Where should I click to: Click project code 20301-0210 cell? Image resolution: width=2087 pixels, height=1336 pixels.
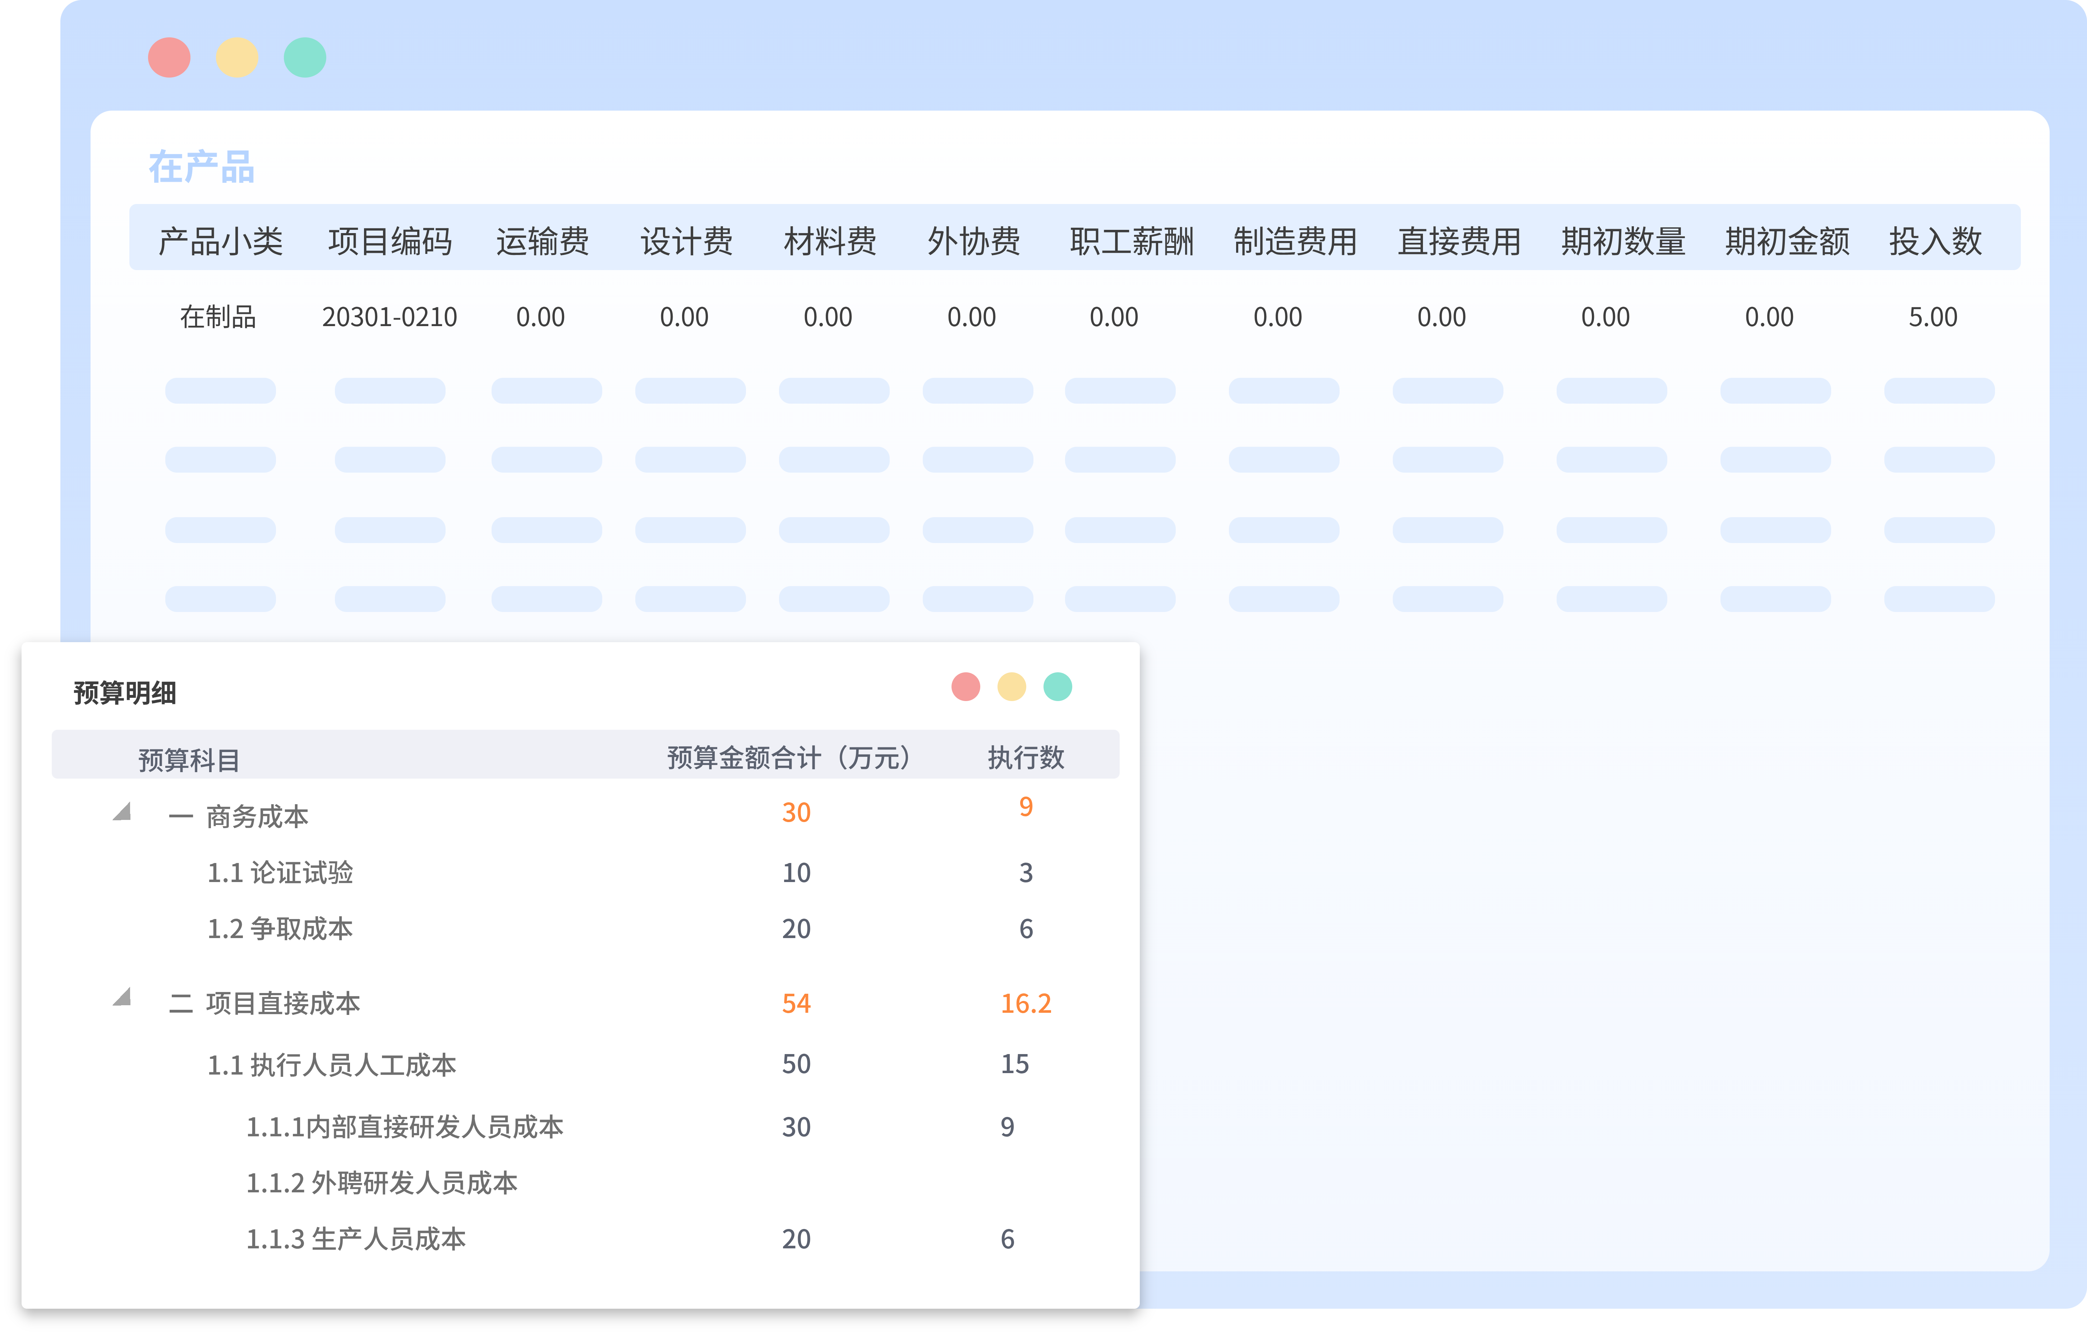(390, 317)
